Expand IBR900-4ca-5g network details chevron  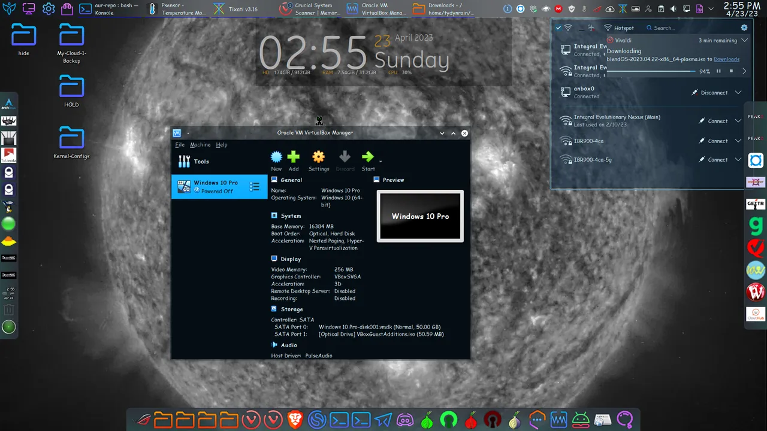[738, 160]
